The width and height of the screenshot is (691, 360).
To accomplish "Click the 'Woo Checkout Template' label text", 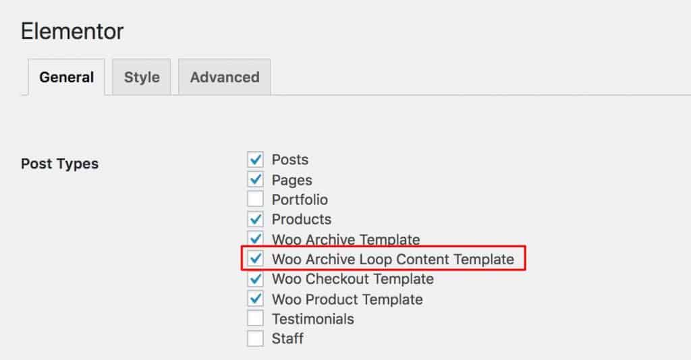I will point(352,279).
